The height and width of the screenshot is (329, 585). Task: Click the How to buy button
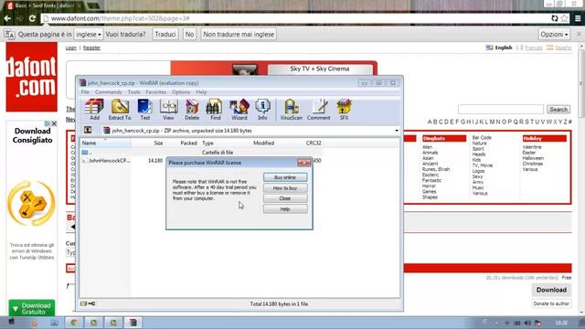click(x=285, y=188)
